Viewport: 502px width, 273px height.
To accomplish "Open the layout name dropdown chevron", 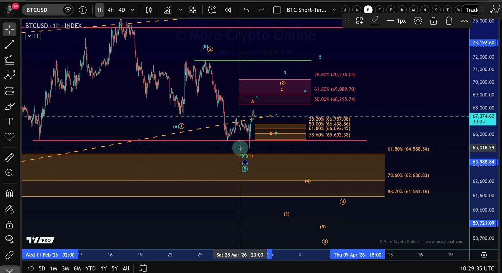I will [335, 10].
